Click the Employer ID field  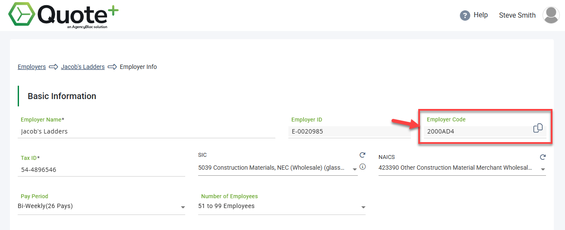pyautogui.click(x=350, y=132)
